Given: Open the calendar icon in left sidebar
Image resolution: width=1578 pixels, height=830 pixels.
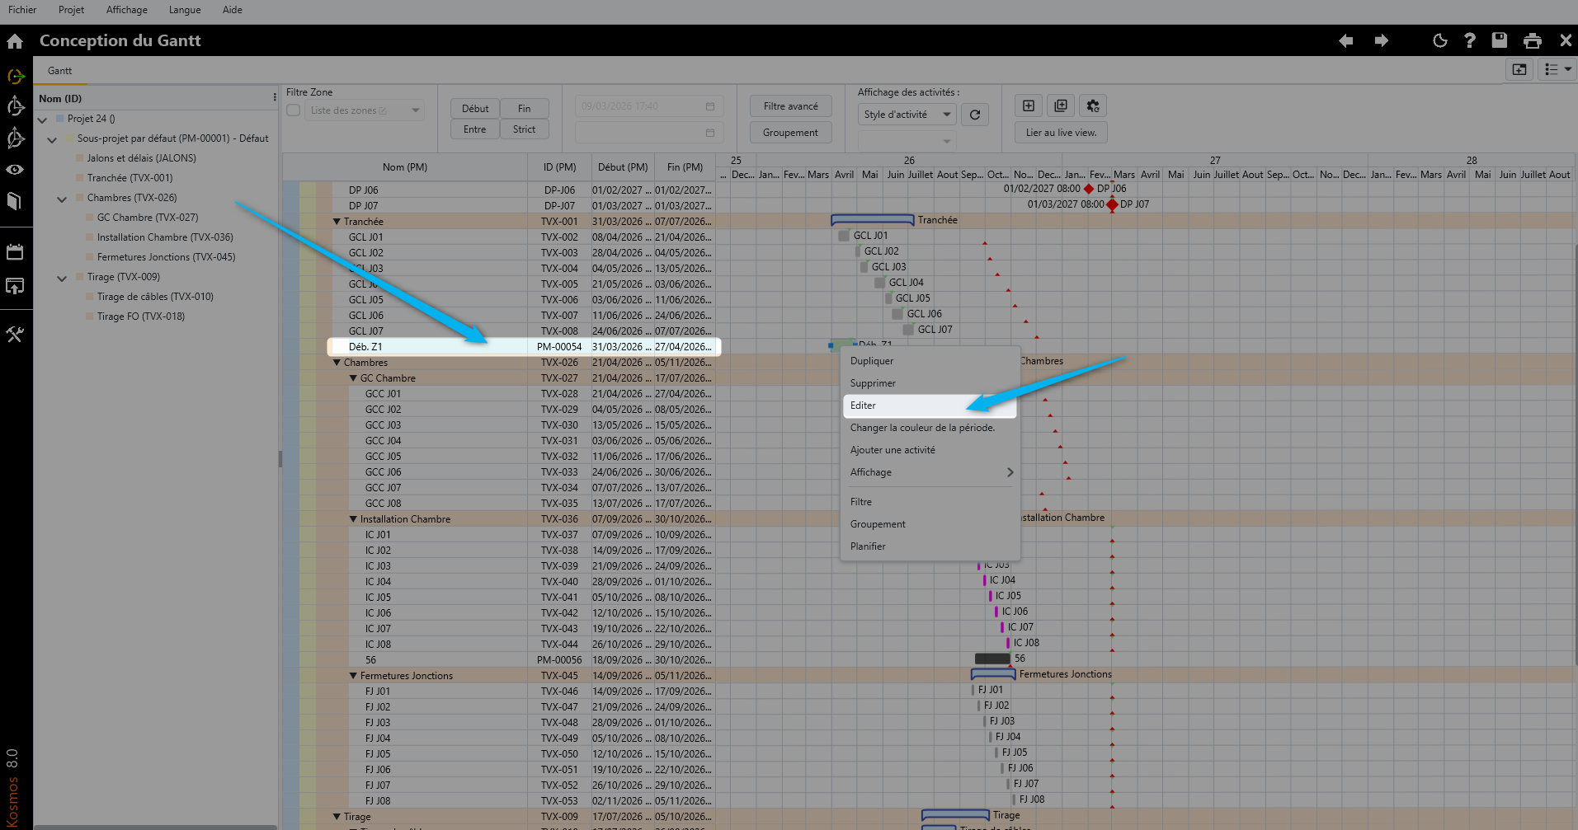Looking at the screenshot, I should (15, 252).
